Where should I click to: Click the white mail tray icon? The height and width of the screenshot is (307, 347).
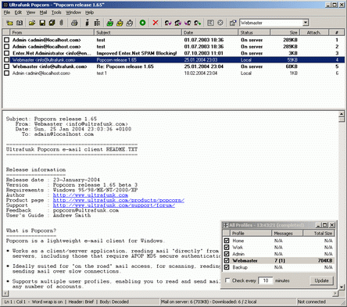tap(130, 23)
